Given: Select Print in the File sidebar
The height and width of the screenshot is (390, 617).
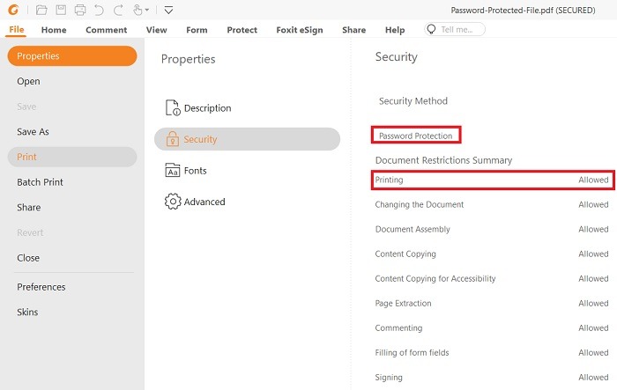Looking at the screenshot, I should (72, 157).
